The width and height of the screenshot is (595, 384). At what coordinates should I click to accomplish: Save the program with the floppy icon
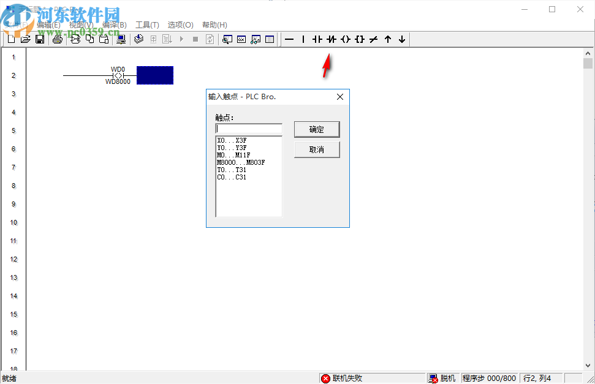coord(40,39)
